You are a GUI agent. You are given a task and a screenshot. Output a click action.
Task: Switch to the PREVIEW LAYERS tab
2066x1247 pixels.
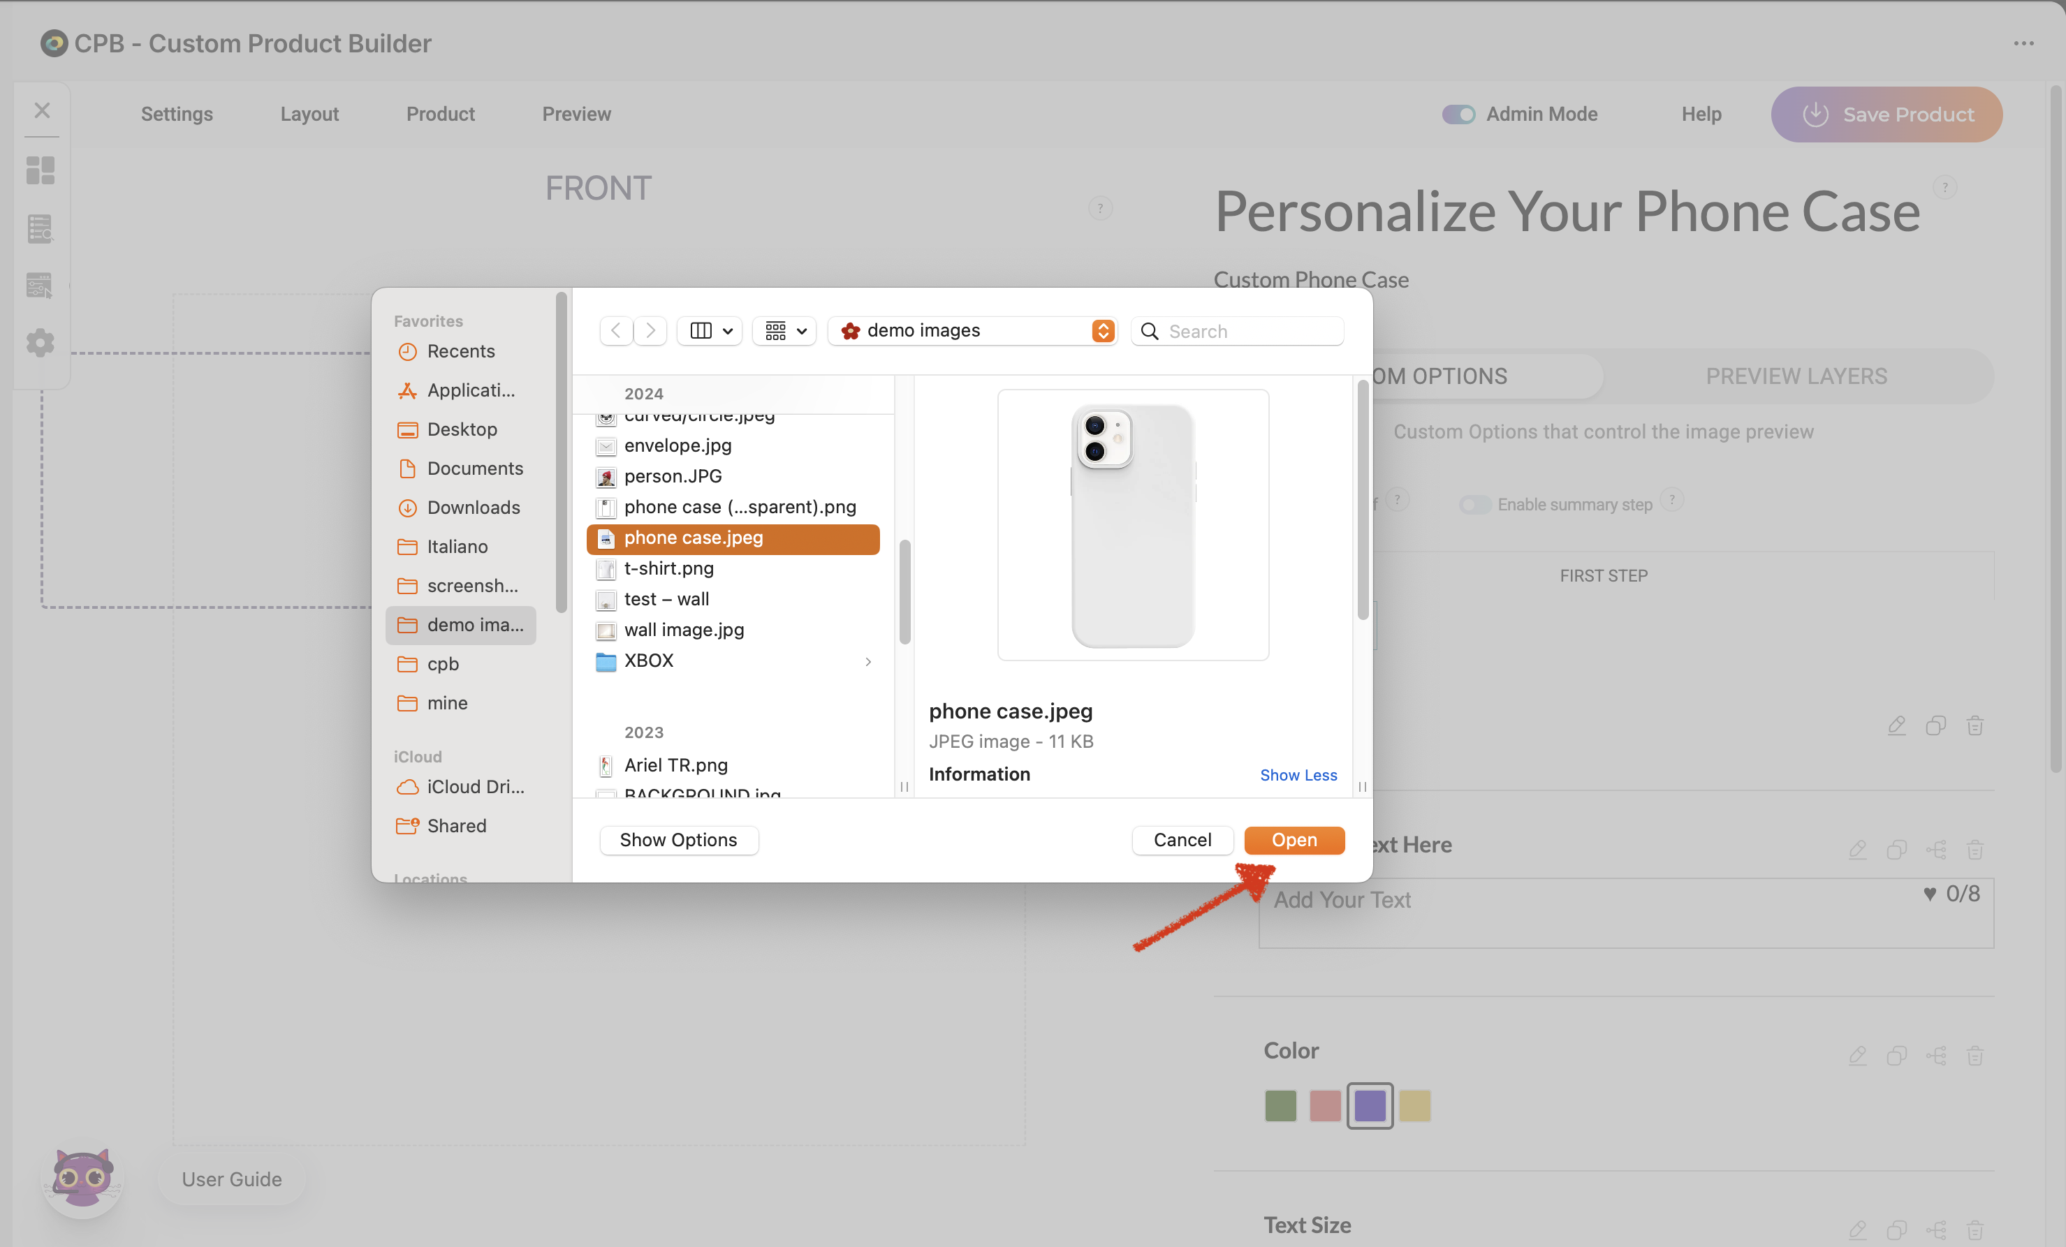1796,376
